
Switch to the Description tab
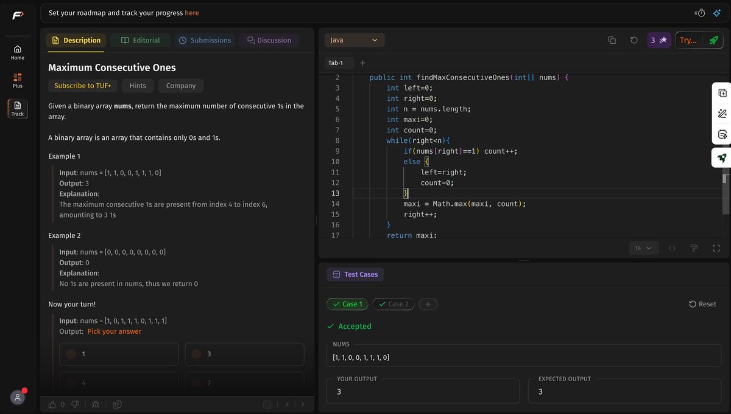pyautogui.click(x=76, y=40)
